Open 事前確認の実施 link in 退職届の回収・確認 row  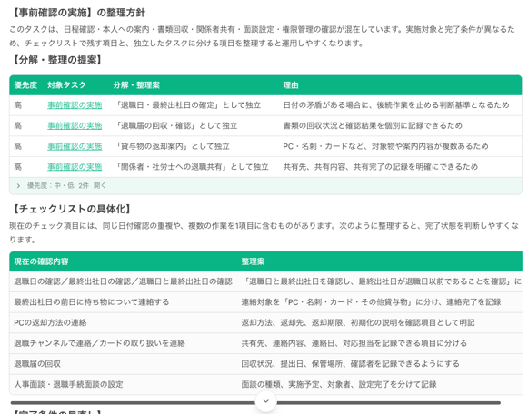[75, 126]
